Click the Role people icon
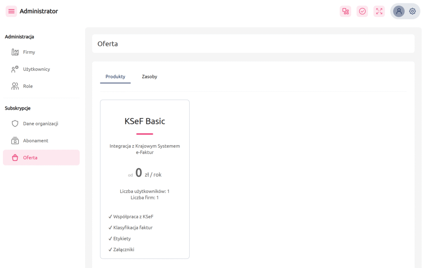This screenshot has height=268, width=423. pyautogui.click(x=15, y=86)
